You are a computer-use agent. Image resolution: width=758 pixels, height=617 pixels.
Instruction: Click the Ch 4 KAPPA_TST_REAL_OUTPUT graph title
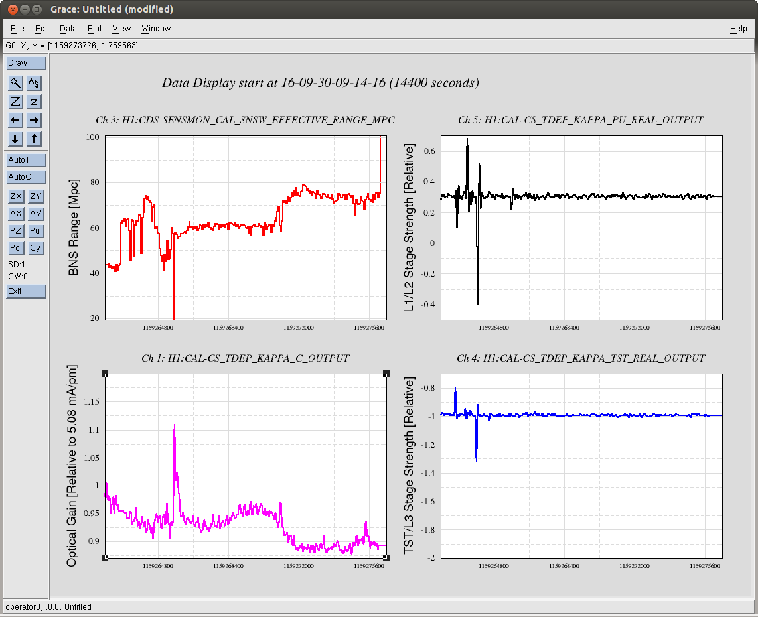click(x=581, y=358)
